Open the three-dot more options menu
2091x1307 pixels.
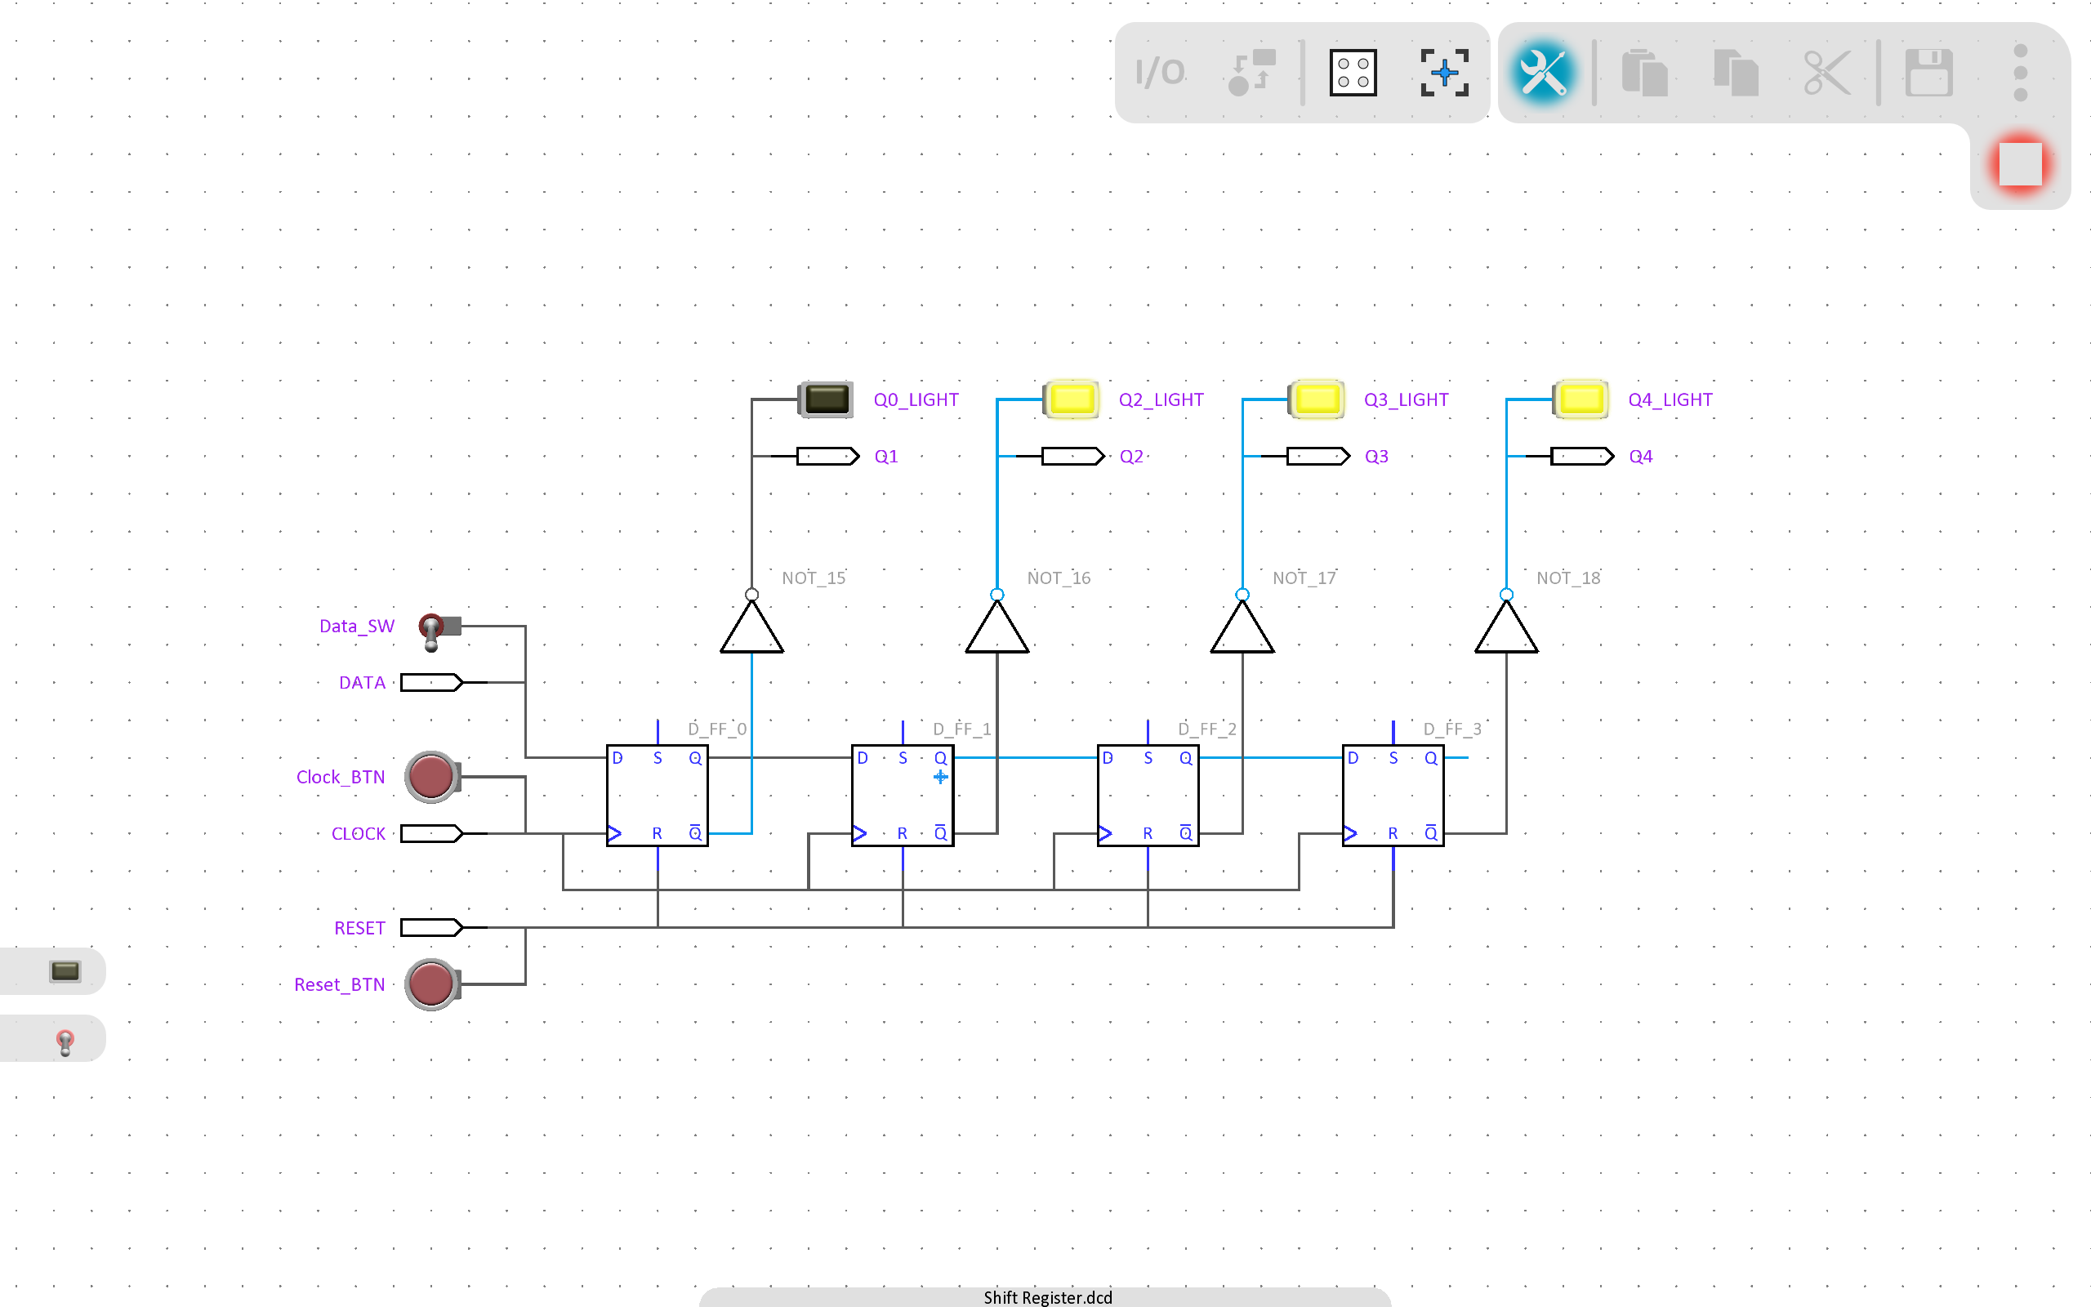pos(2019,73)
